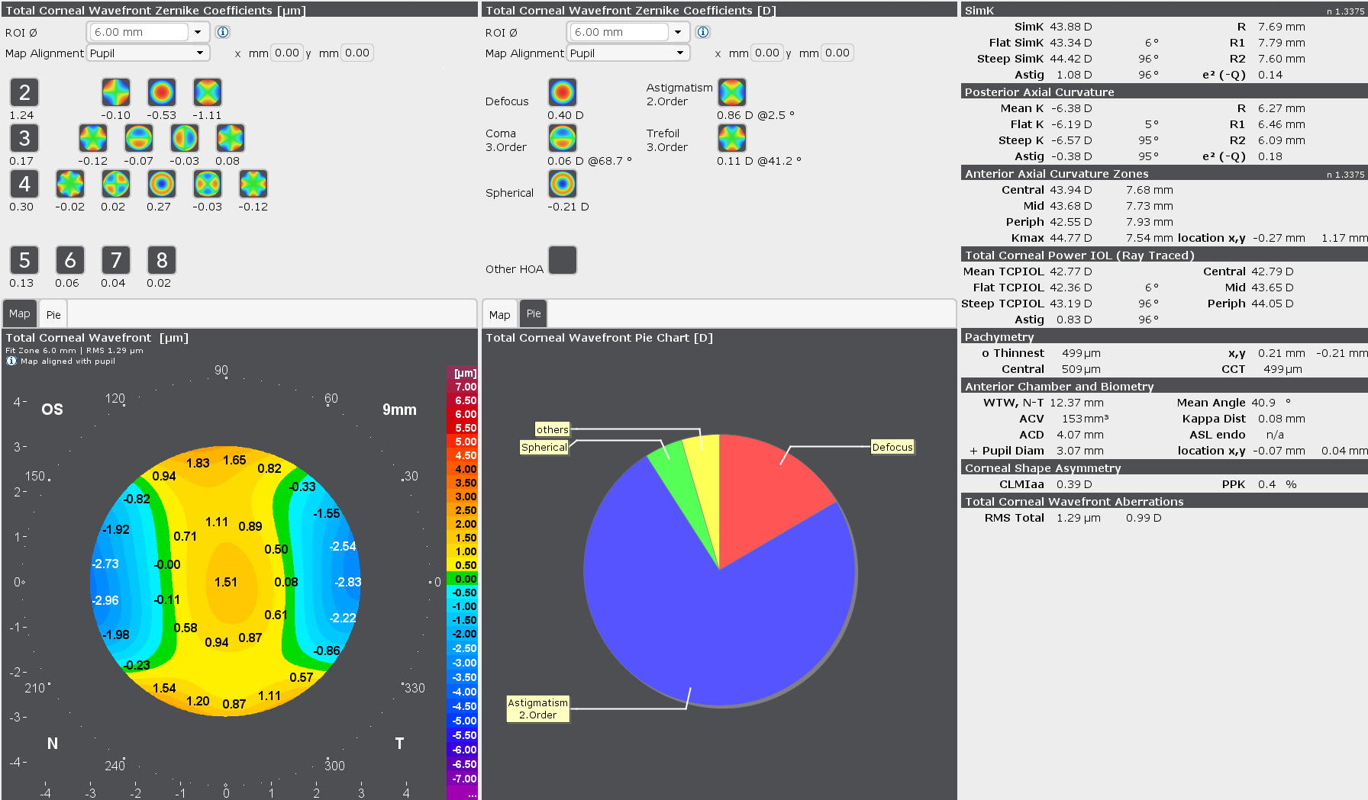Toggle Zernike order 5 coefficients
This screenshot has width=1368, height=800.
tap(24, 260)
